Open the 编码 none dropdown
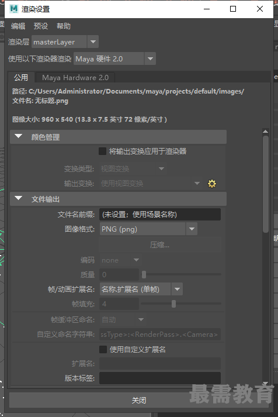The image size is (278, 417). pos(120,260)
